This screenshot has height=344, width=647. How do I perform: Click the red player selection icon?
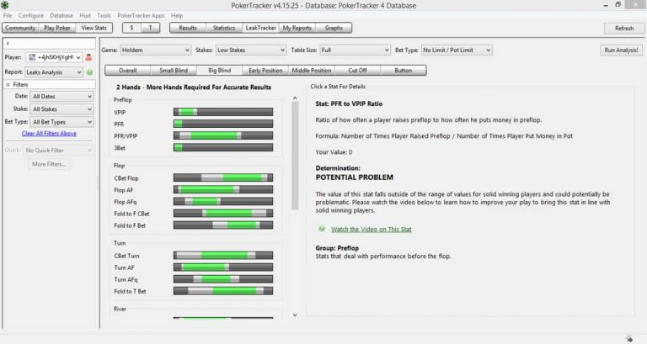(88, 57)
